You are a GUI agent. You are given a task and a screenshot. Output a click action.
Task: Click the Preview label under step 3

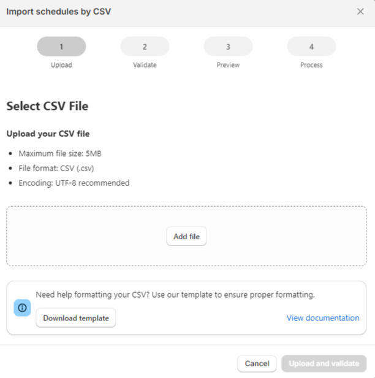click(228, 65)
